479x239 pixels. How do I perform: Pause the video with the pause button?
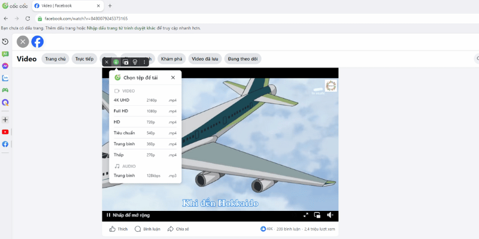108,215
